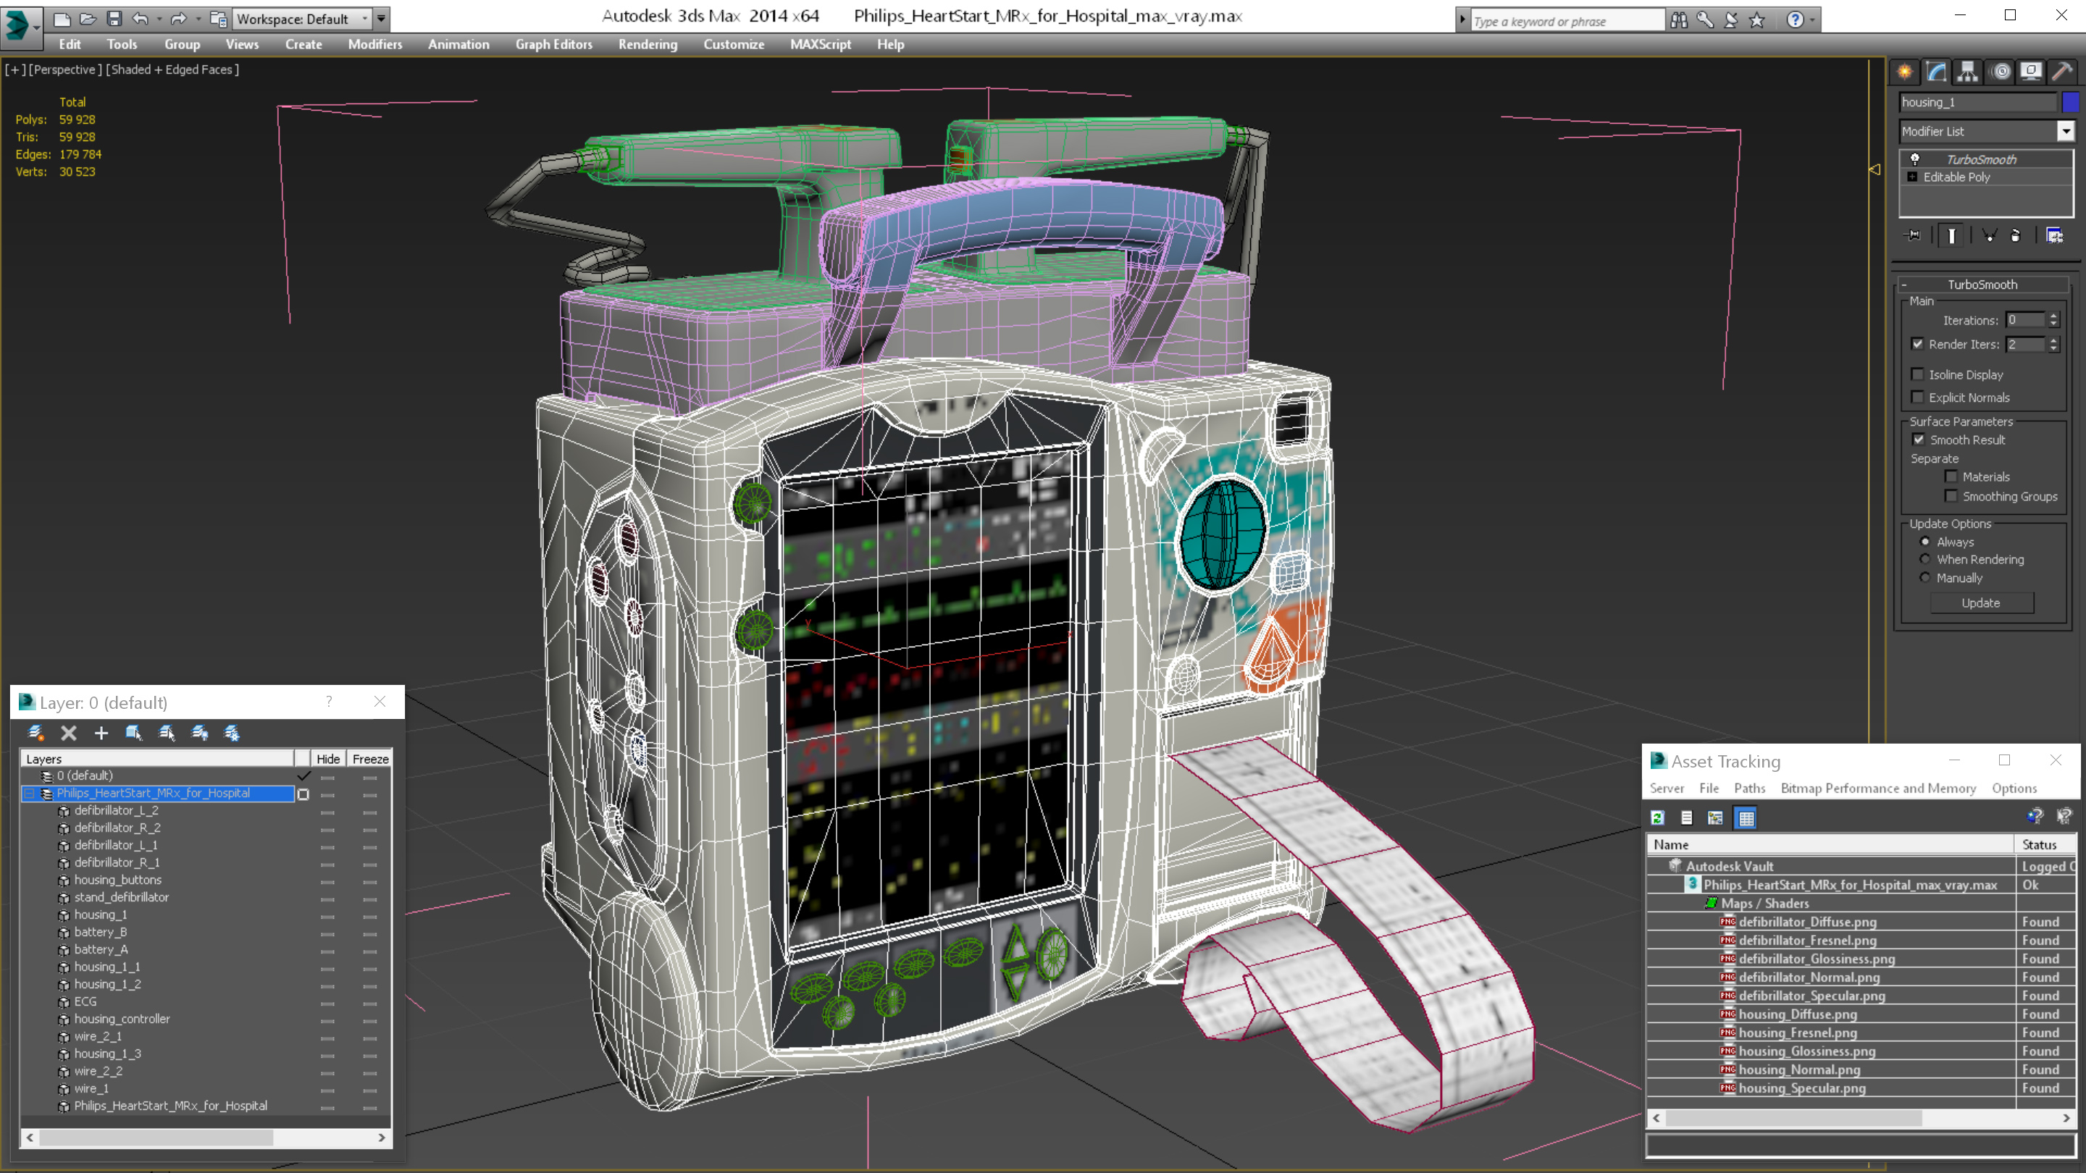Click Highlight Selected Objects' Layers icon

point(167,733)
